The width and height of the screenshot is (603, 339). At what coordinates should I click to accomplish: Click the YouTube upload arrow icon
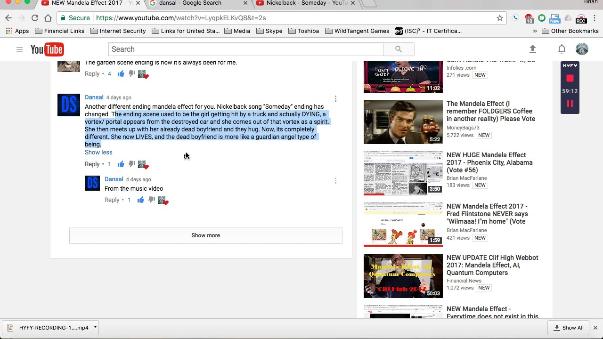click(533, 49)
